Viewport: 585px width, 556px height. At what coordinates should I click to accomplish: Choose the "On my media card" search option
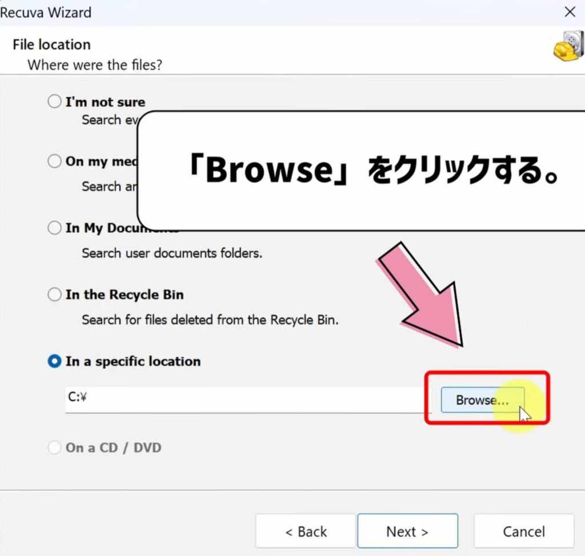pyautogui.click(x=54, y=162)
